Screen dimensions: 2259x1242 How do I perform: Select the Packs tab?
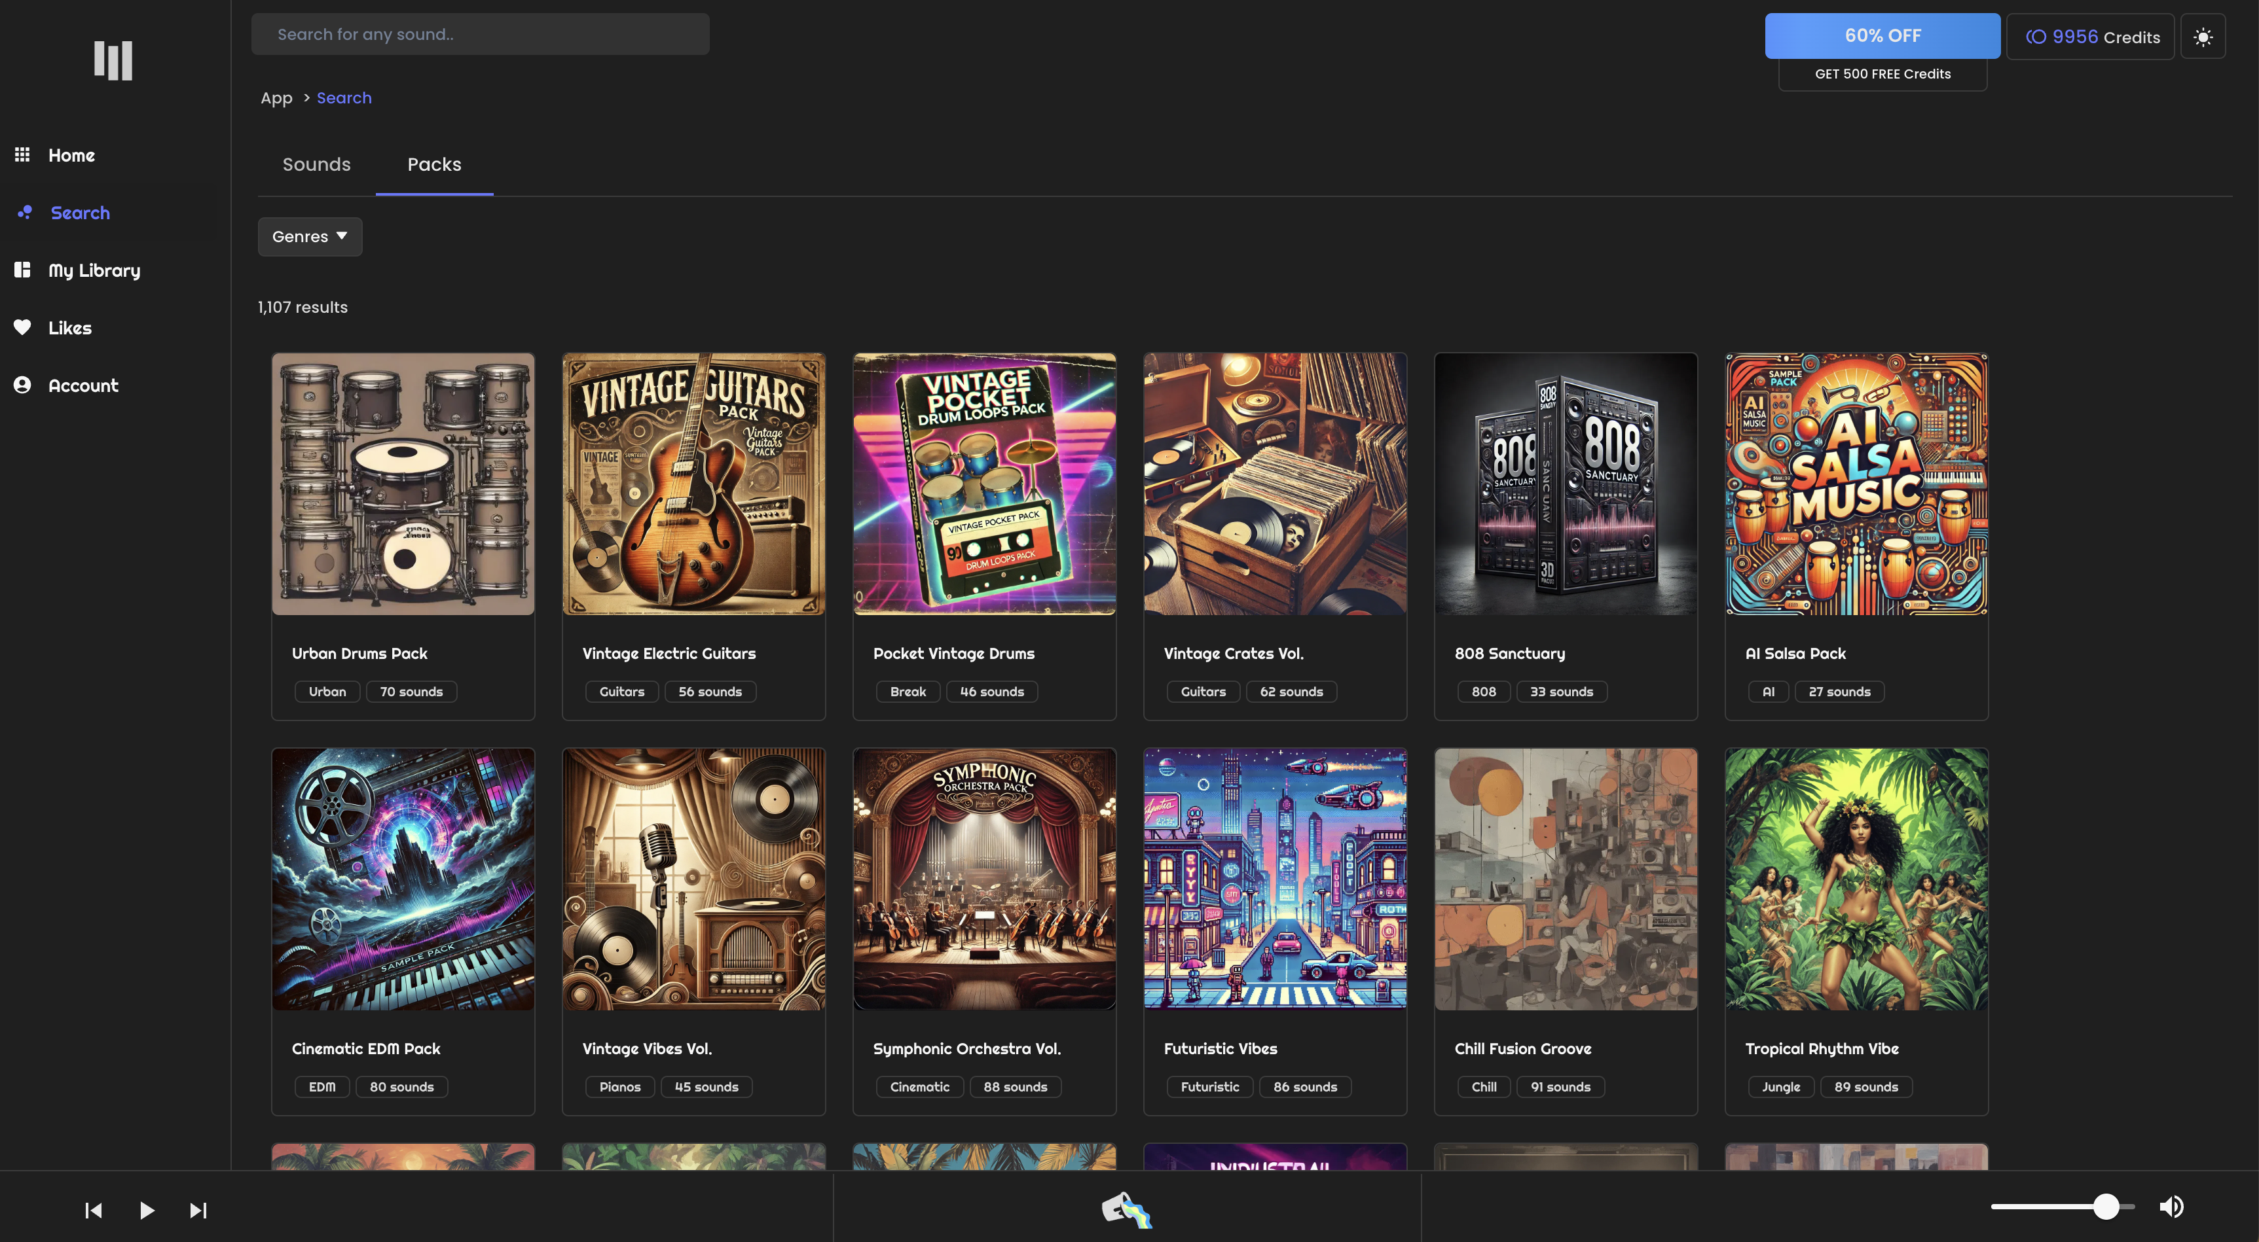(434, 165)
